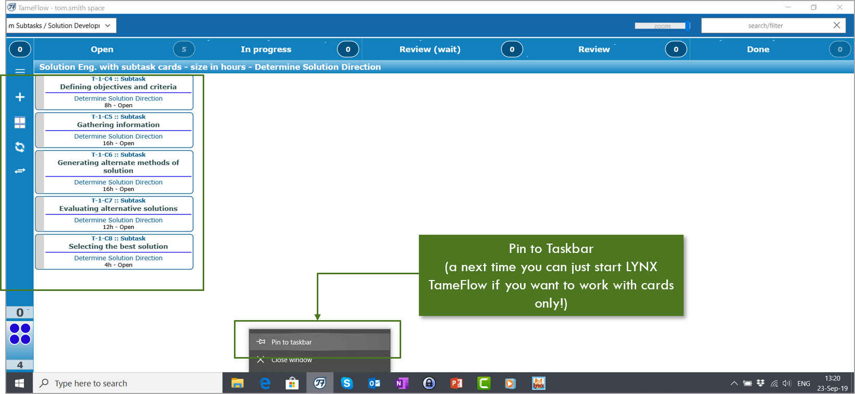Viewport: 855px width, 394px height.
Task: Open Outlook from the taskbar
Action: tap(375, 384)
